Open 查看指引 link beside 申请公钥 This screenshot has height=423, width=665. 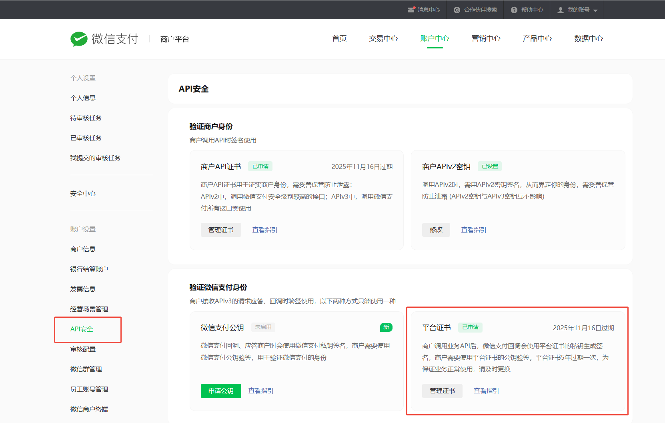pyautogui.click(x=260, y=391)
